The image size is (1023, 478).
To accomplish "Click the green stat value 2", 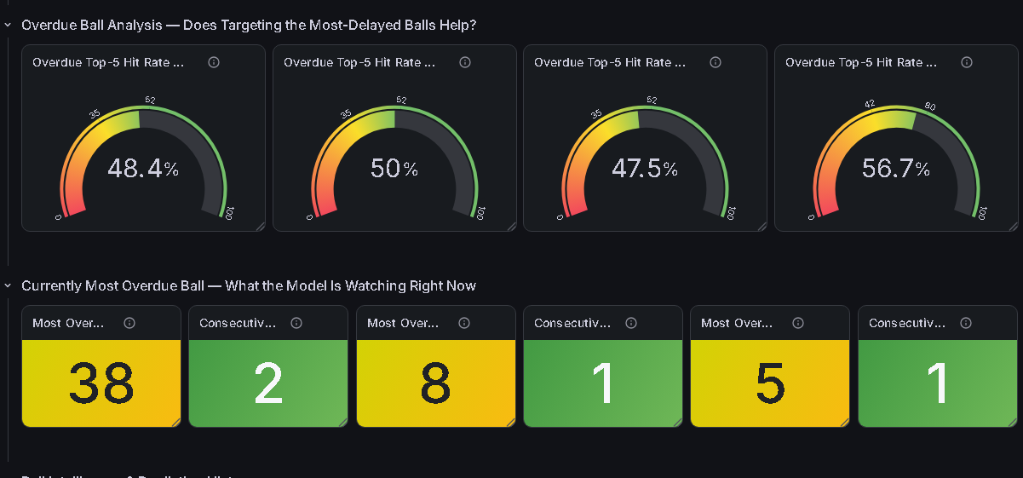I will click(x=268, y=383).
